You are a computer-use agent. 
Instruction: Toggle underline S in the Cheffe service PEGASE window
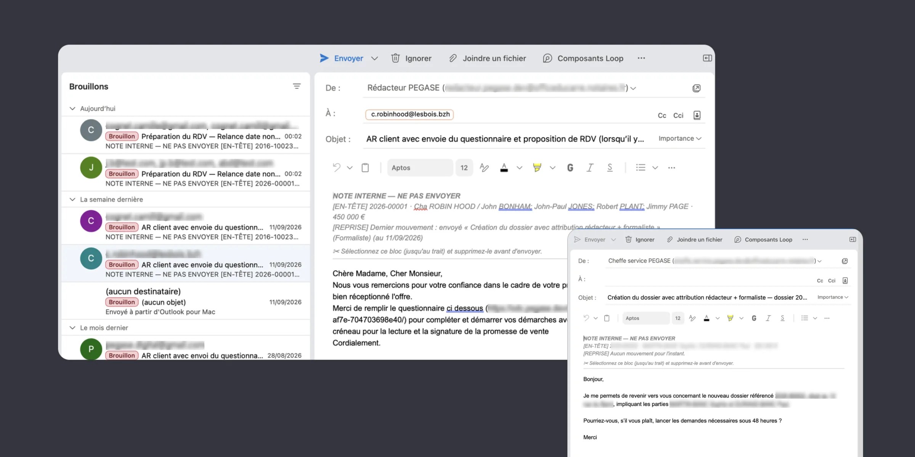click(x=782, y=318)
